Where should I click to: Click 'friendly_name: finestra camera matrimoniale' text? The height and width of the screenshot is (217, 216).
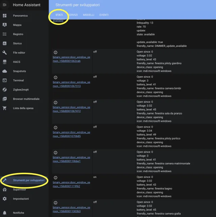coord(163,163)
